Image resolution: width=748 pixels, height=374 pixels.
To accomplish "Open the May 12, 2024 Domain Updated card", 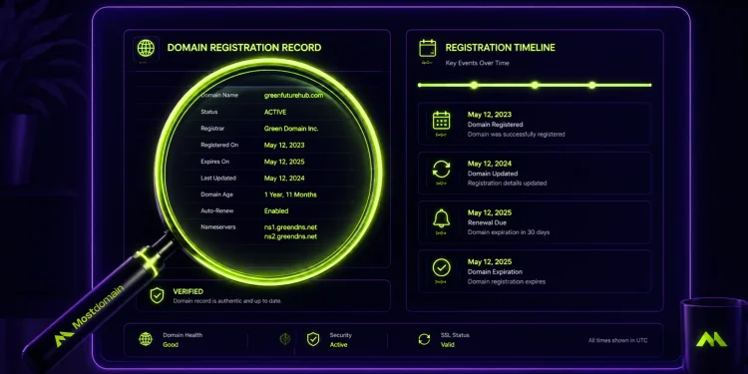I will pos(535,174).
